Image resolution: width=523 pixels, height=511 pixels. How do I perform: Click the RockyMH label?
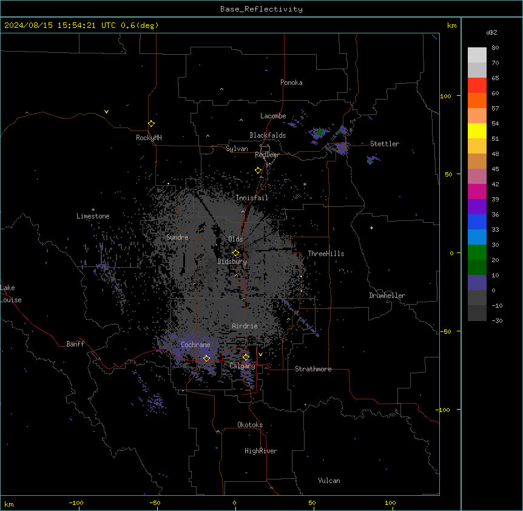pyautogui.click(x=149, y=138)
